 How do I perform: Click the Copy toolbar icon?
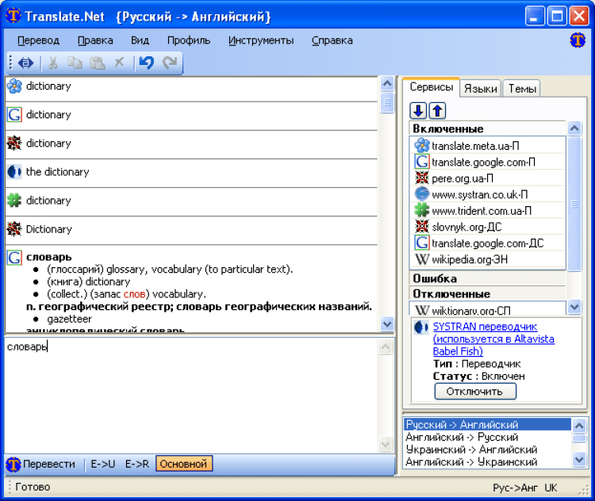click(x=75, y=63)
